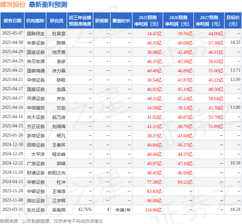The height and width of the screenshot is (224, 242).
Task: Click the 数据来源 disclaimer footer text
Action: point(52,221)
